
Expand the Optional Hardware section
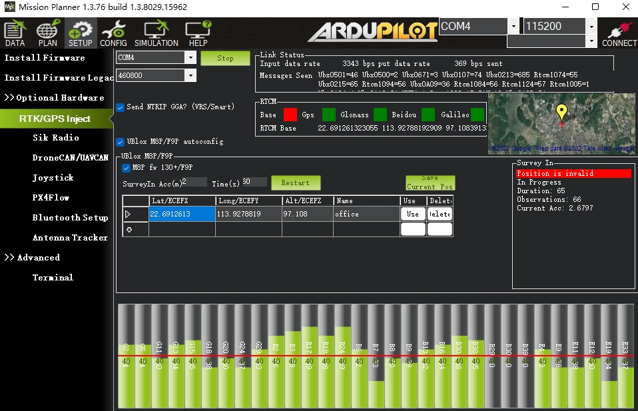(54, 98)
